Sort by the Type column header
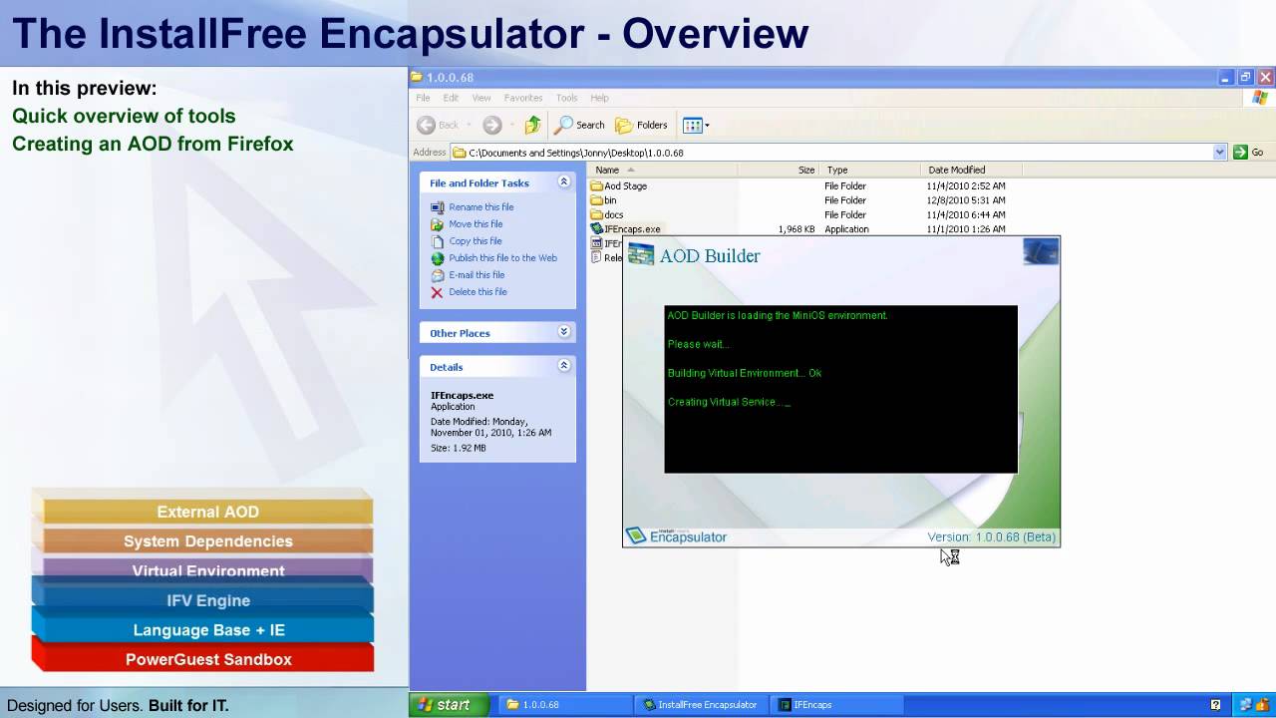The width and height of the screenshot is (1276, 718). [x=870, y=170]
